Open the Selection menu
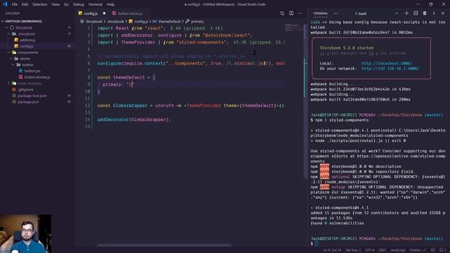The height and width of the screenshot is (253, 450). (39, 4)
